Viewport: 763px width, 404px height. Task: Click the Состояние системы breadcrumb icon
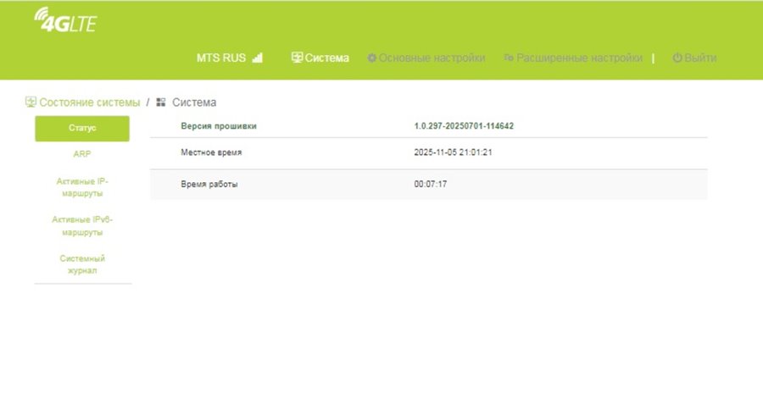[x=31, y=102]
